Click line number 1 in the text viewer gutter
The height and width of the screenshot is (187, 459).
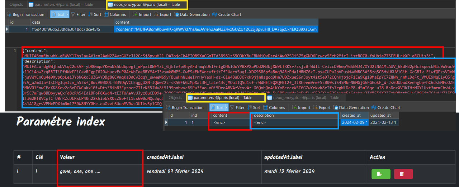click(15, 51)
